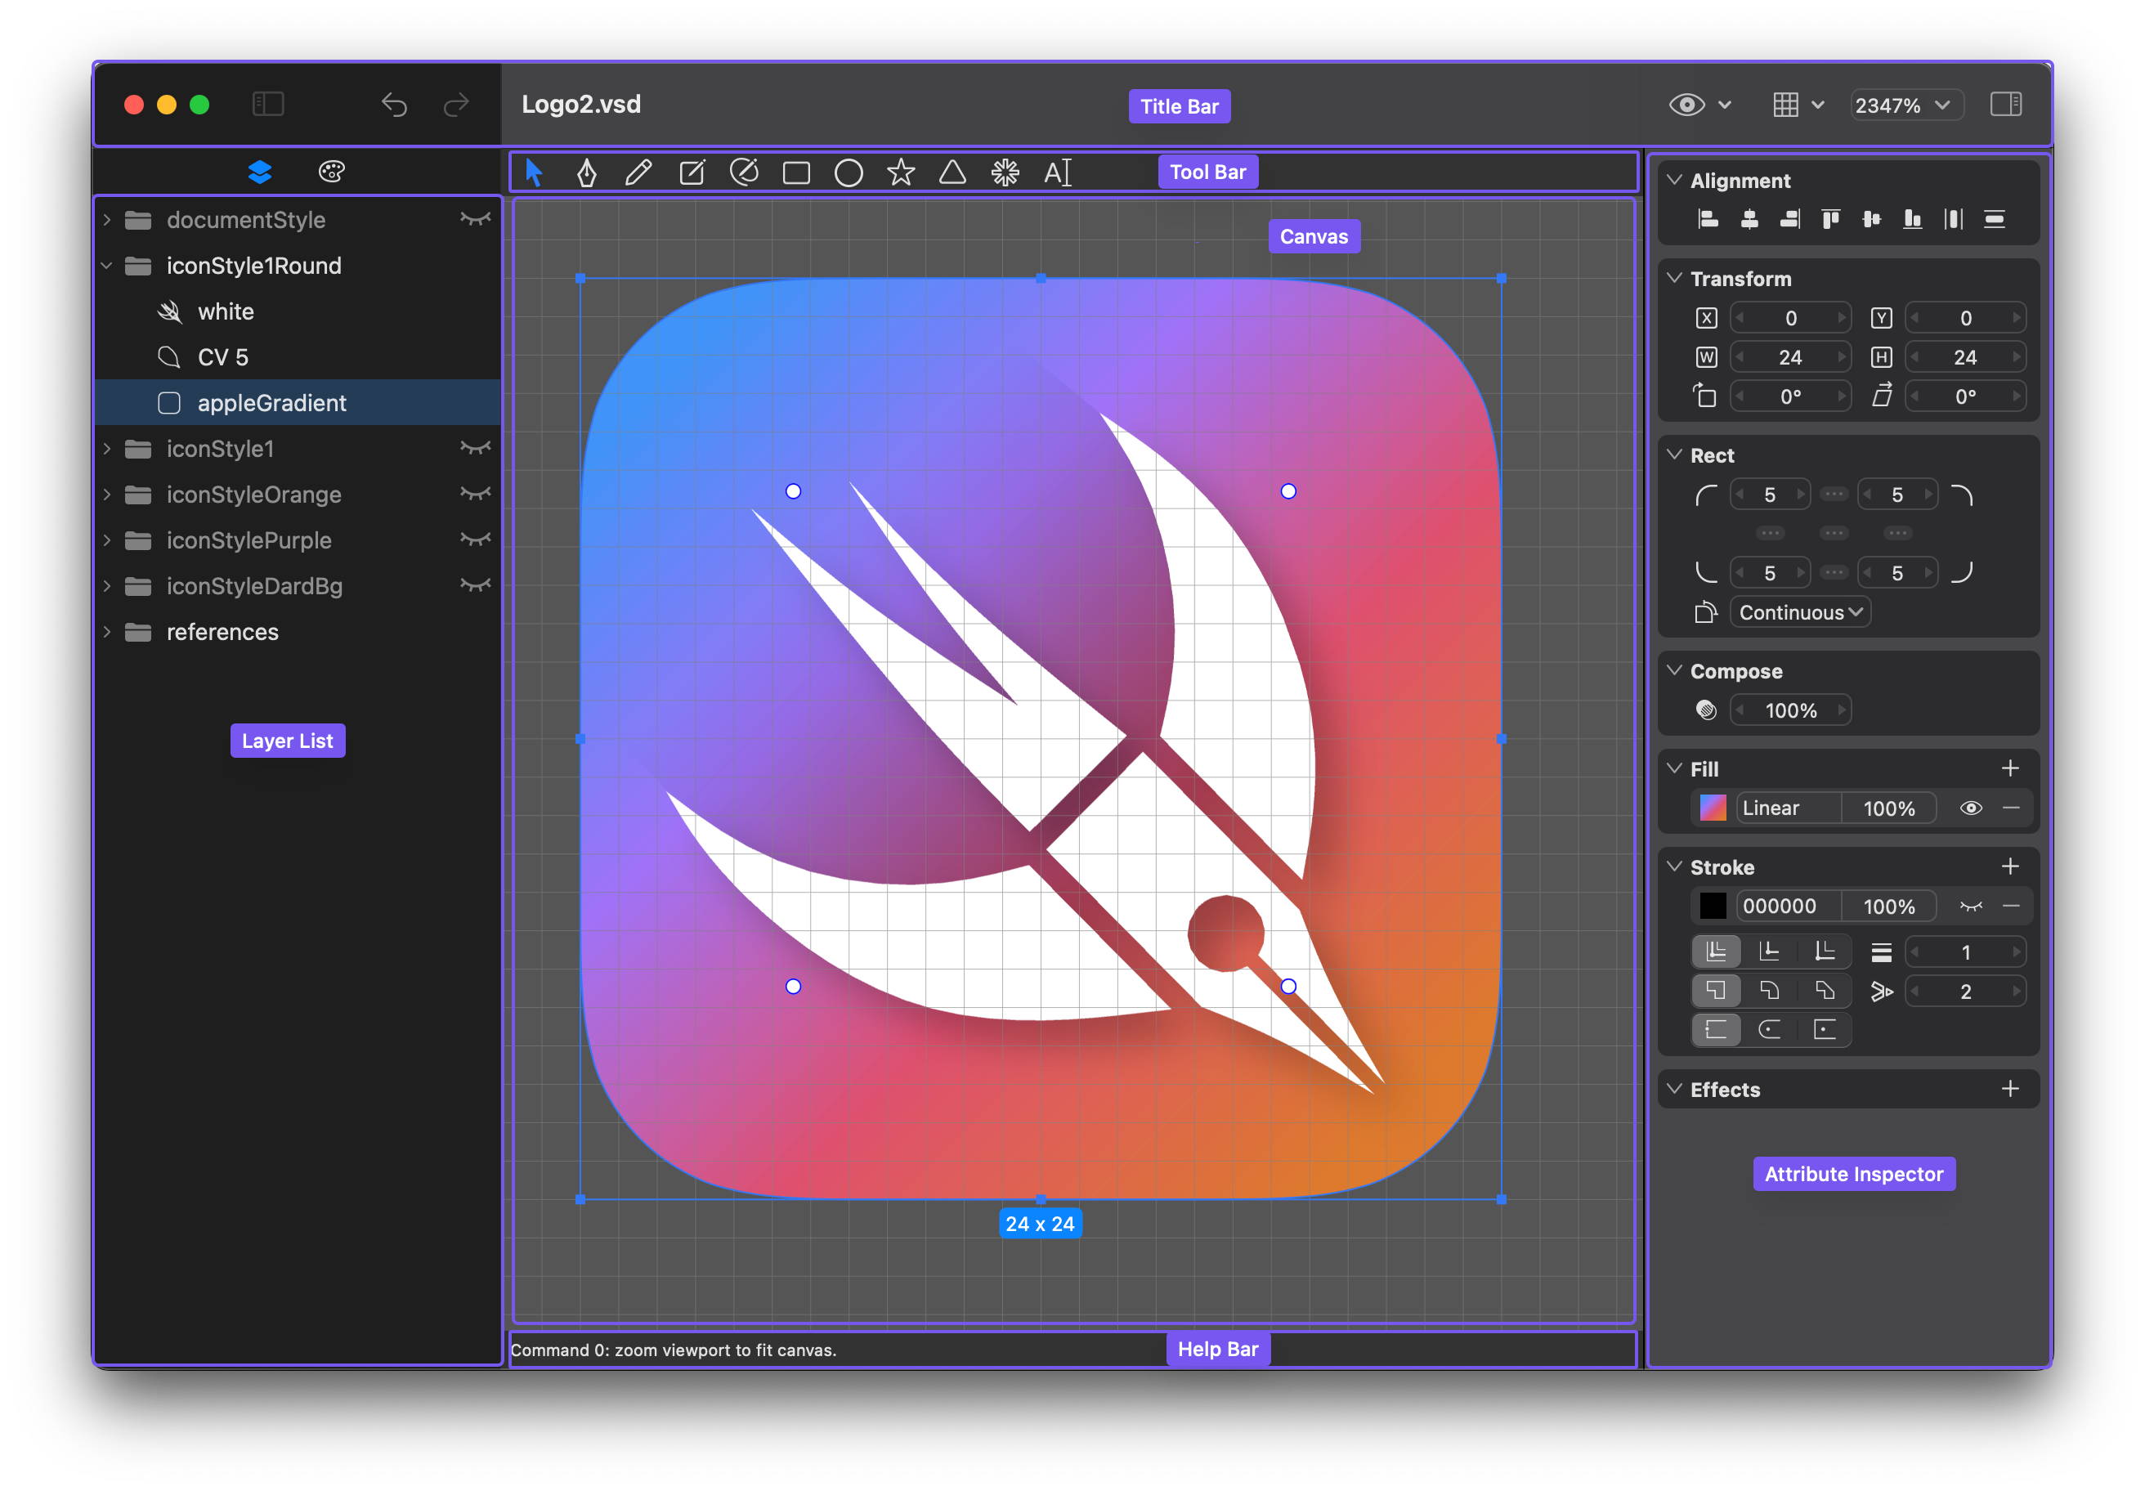The image size is (2145, 1491).
Task: Align vertical centers icon
Action: [x=1871, y=220]
